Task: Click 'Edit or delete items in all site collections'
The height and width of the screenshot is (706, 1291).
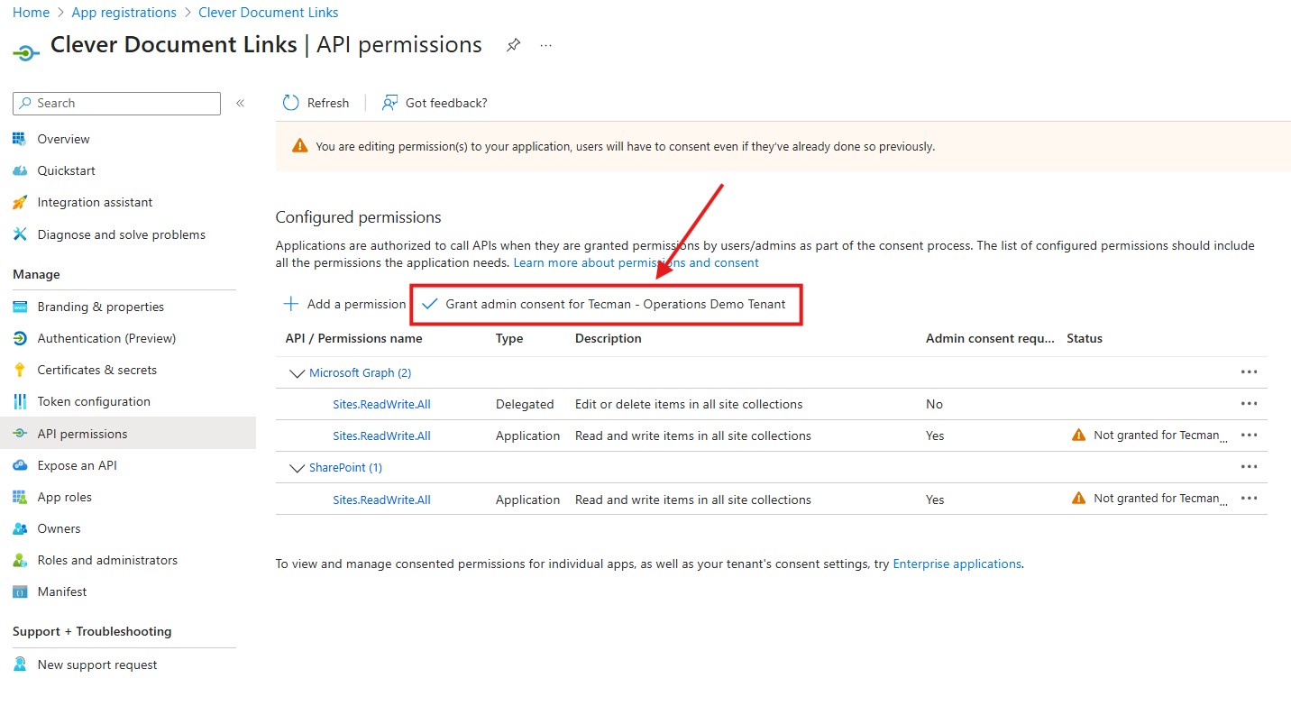Action: tap(689, 404)
